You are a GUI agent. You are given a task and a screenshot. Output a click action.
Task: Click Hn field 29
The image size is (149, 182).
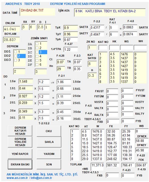(x=61, y=69)
